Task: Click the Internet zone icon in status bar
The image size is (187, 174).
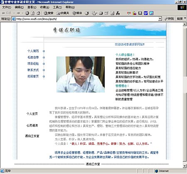Action: pyautogui.click(x=157, y=171)
